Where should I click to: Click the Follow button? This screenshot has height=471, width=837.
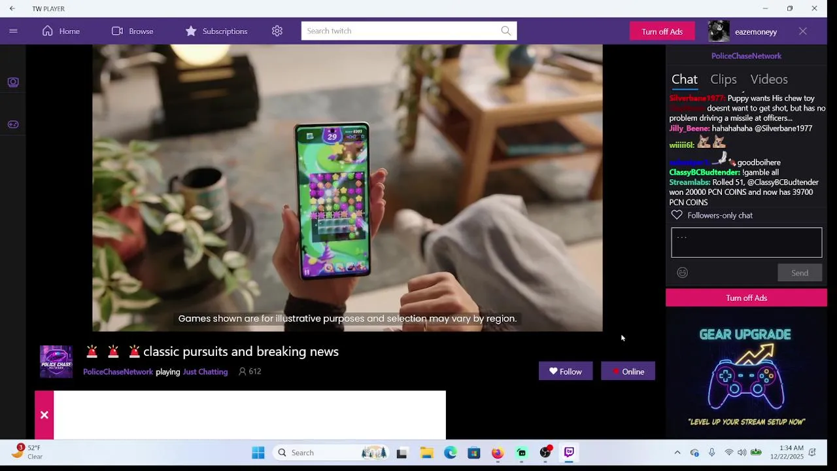(566, 372)
